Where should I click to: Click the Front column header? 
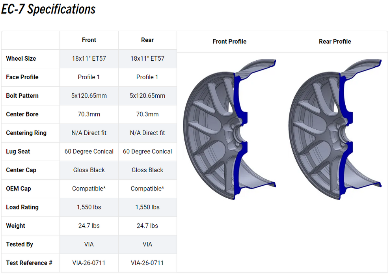pos(89,40)
